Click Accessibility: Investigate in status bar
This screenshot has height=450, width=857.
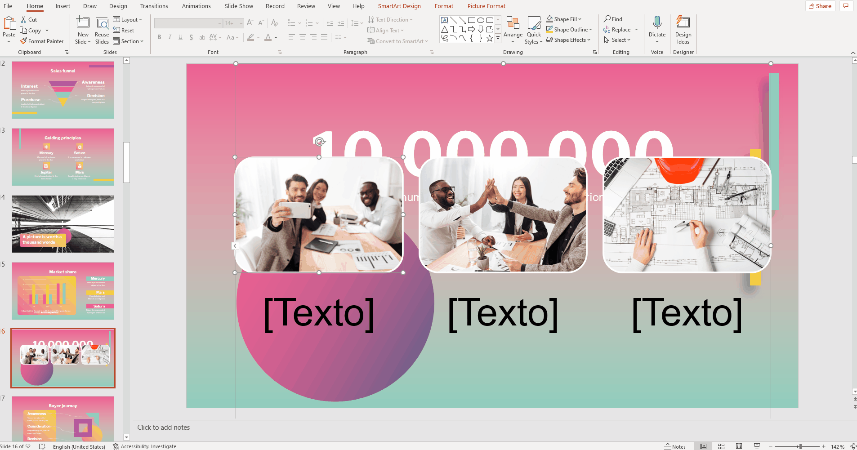(x=144, y=446)
